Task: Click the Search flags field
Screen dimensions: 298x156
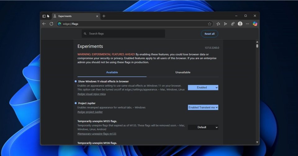Action: [123, 33]
